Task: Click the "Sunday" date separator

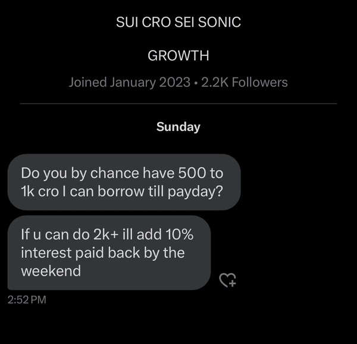Action: click(178, 127)
